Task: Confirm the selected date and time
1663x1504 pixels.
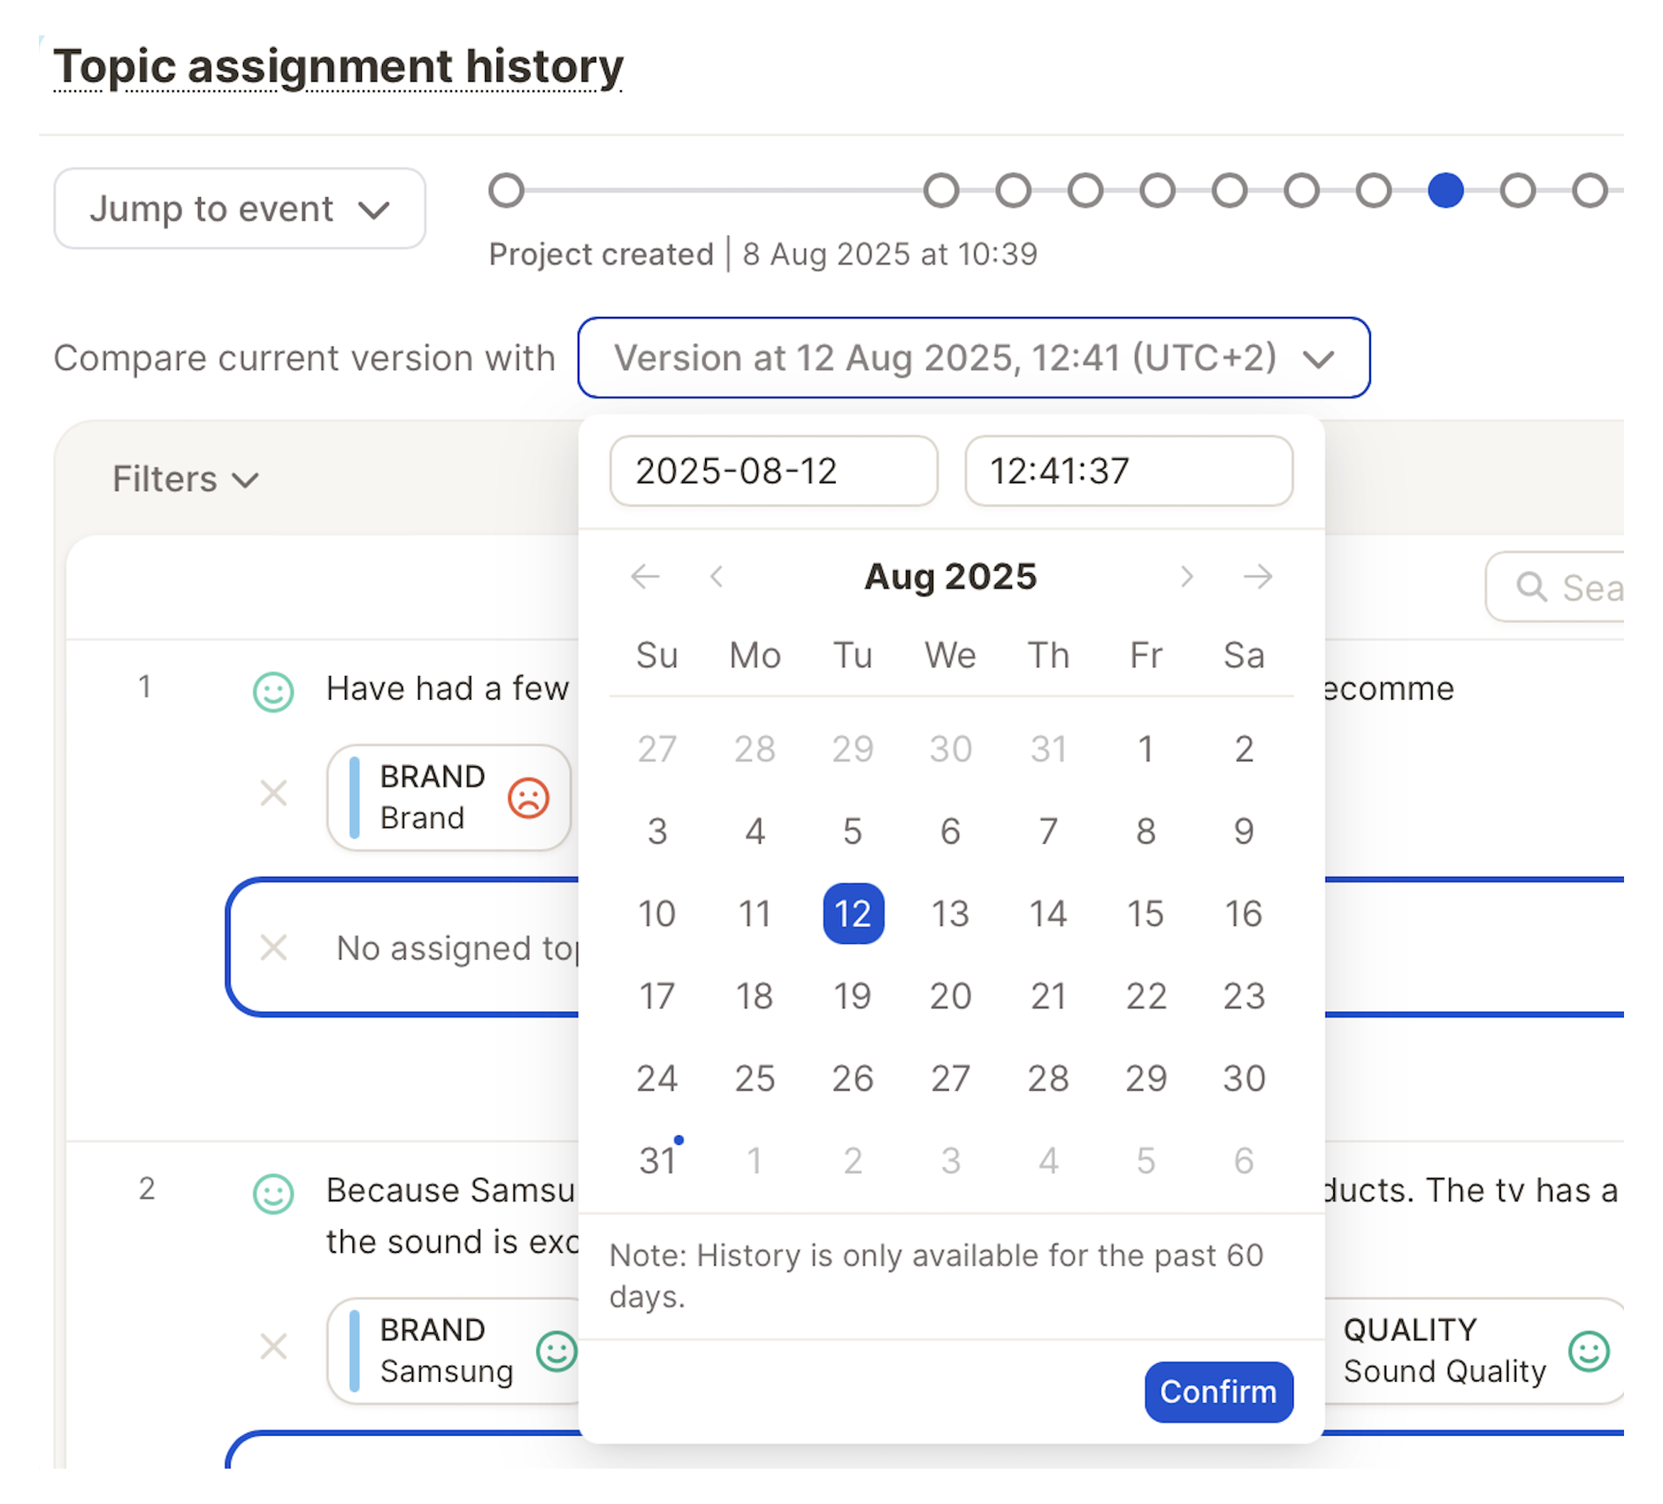Action: 1218,1392
